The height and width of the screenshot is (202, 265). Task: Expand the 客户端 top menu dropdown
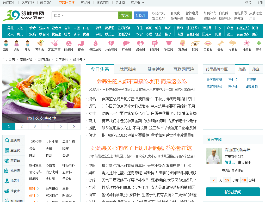(137, 3)
